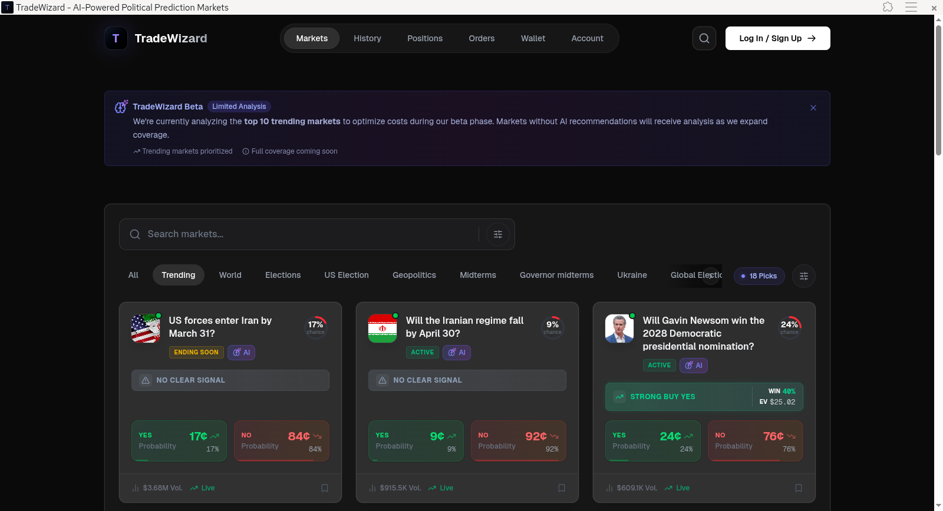Buy NO 84¢ on US forces Iran
The width and height of the screenshot is (943, 511).
[282, 441]
